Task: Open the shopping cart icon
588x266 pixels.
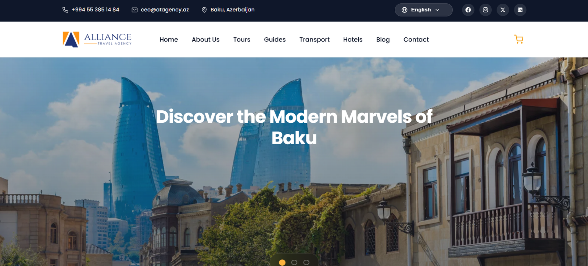Action: (519, 39)
